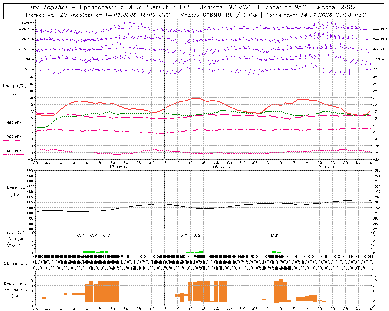Click the latitude value "Широта: 55.956"
The height and width of the screenshot is (311, 389).
click(282, 7)
